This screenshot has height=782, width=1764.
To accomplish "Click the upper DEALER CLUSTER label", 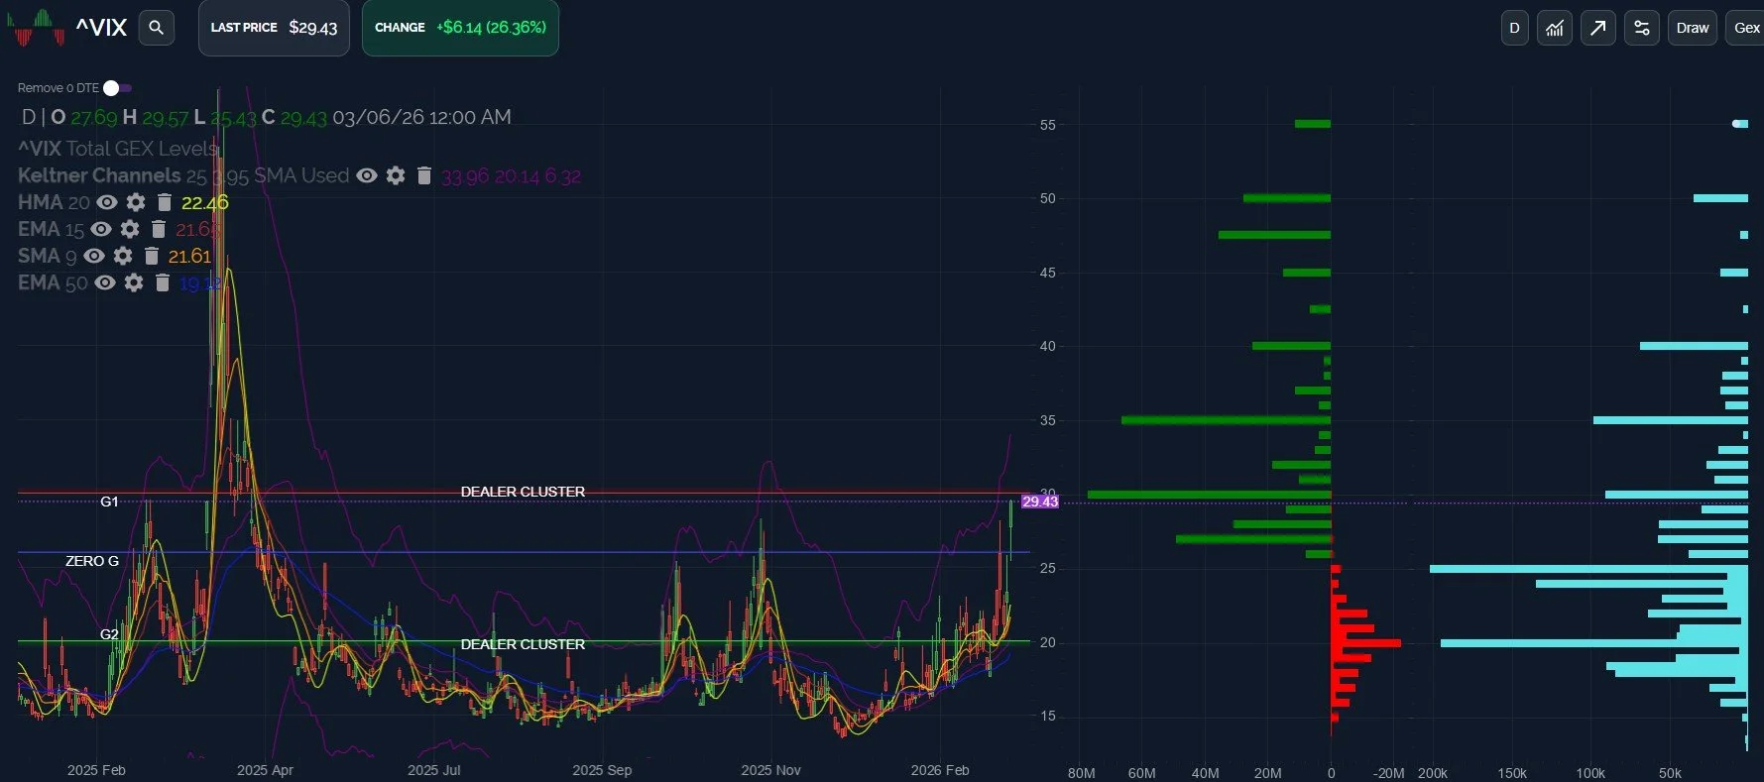I will [x=523, y=492].
